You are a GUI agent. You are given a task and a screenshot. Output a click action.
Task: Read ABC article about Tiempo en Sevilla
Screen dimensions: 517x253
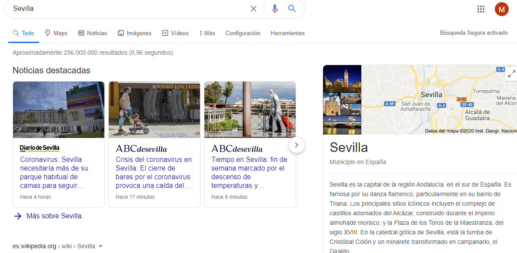249,172
